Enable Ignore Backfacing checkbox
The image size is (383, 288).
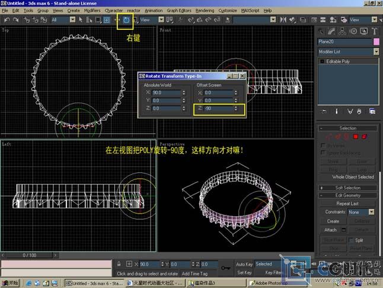(x=323, y=153)
